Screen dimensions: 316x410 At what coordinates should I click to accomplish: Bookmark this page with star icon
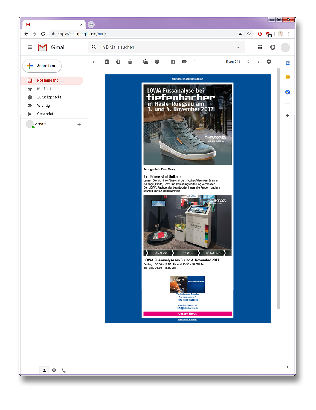249,34
